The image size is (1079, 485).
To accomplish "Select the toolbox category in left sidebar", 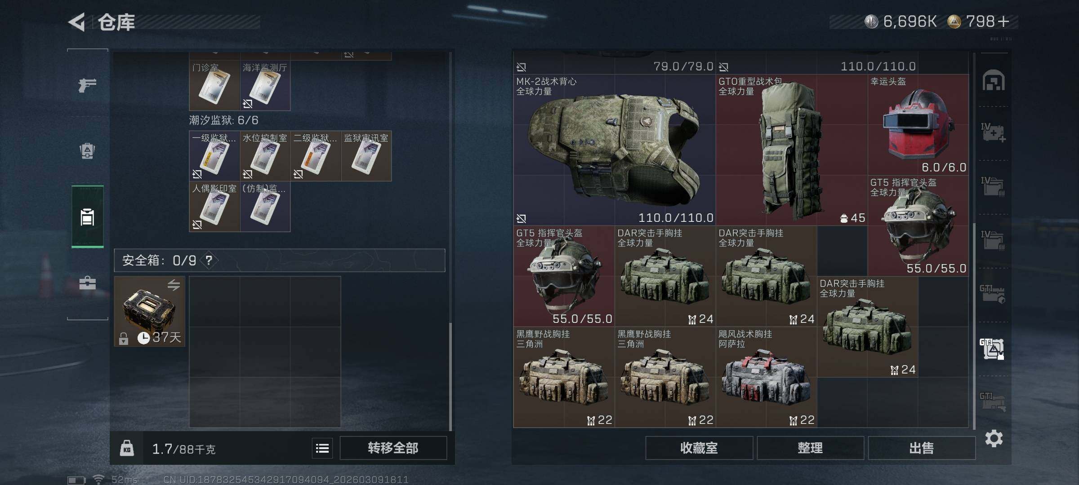I will (x=87, y=283).
